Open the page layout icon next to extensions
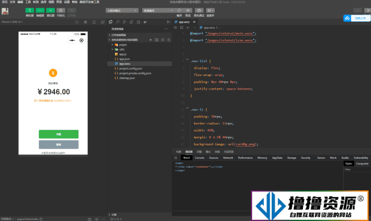The width and height of the screenshot is (371, 221). click(138, 22)
